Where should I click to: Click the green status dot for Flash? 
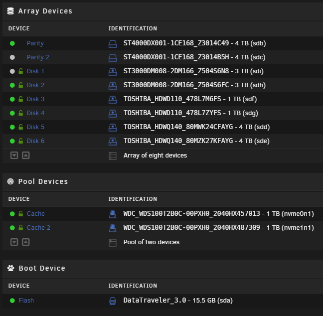click(x=12, y=301)
